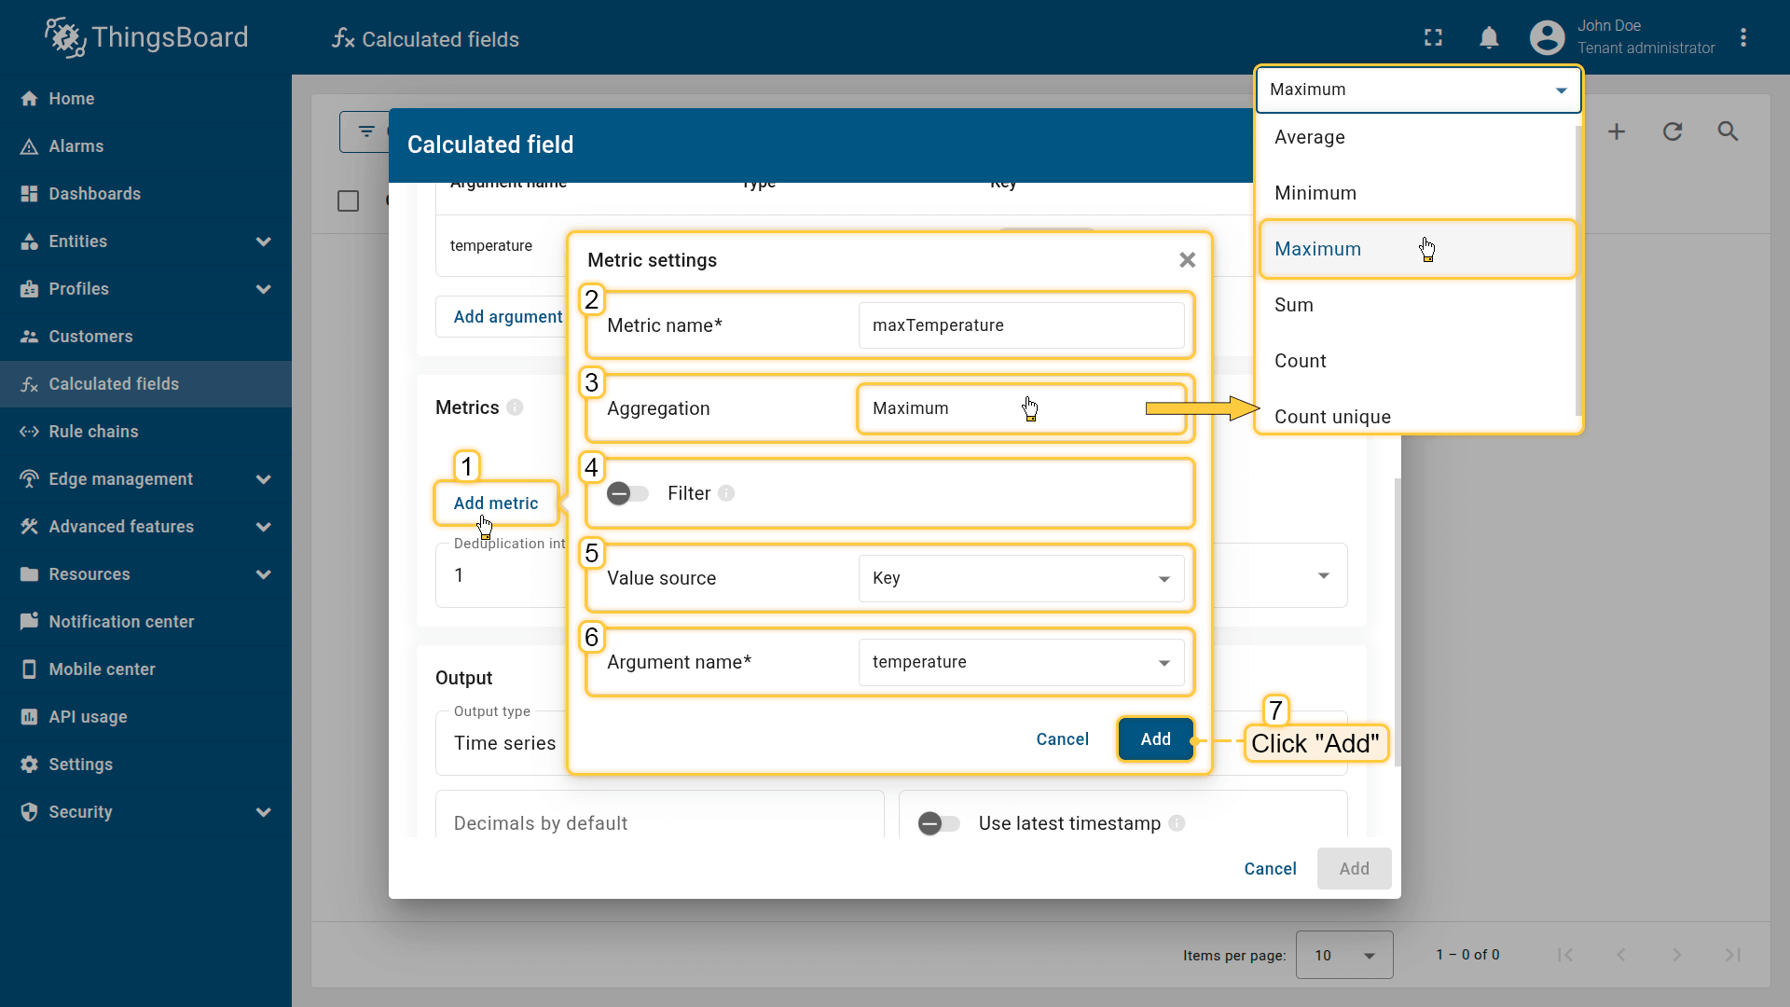Toggle Use latest timestamp switch

point(938,823)
